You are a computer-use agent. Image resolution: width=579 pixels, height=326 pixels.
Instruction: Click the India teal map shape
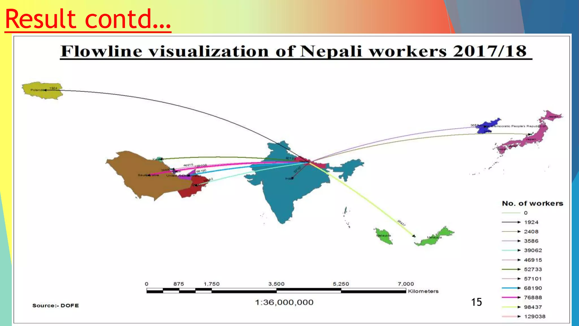(283, 192)
